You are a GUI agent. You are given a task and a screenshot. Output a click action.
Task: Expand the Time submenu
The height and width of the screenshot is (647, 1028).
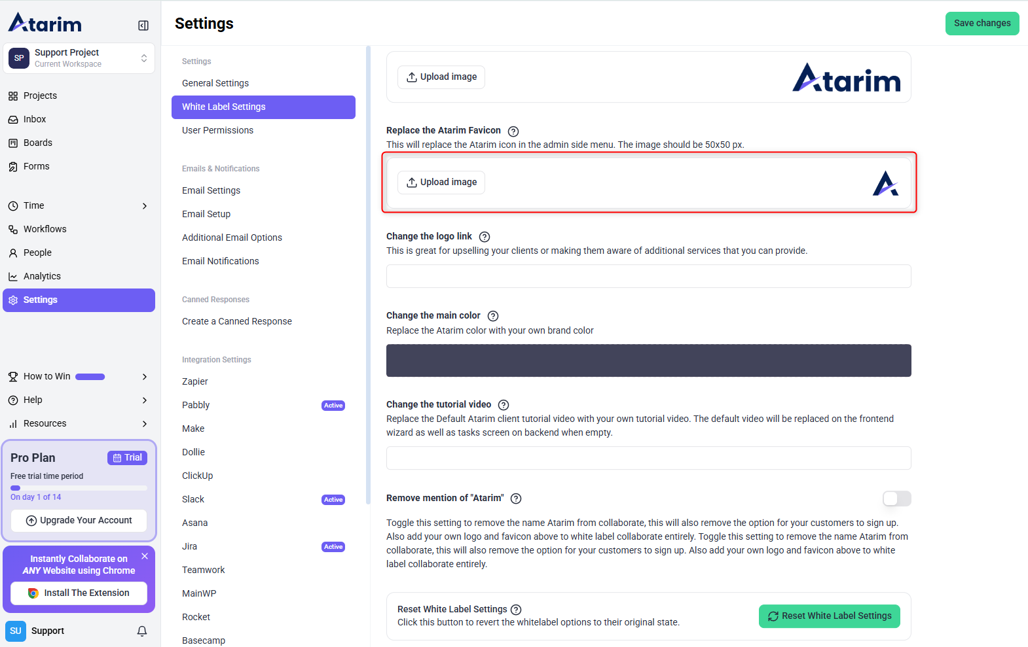tap(145, 206)
